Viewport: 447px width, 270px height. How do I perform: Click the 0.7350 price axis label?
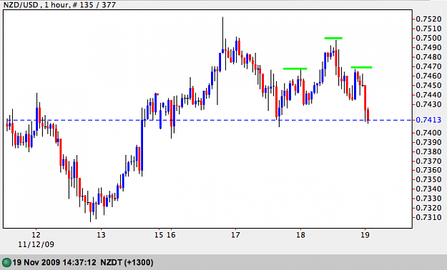(x=428, y=179)
